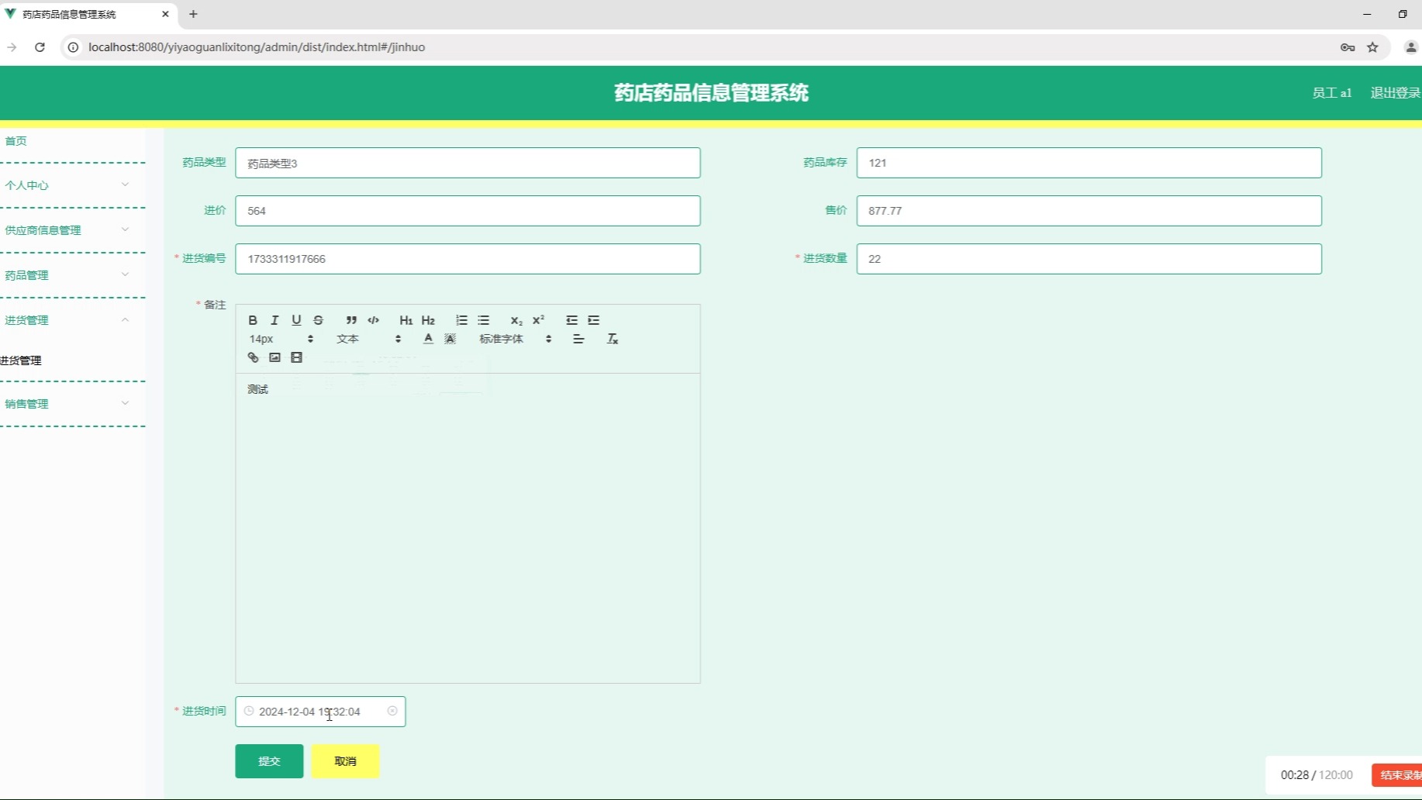Open a new browser tab
Viewport: 1422px width, 800px height.
pos(193,14)
